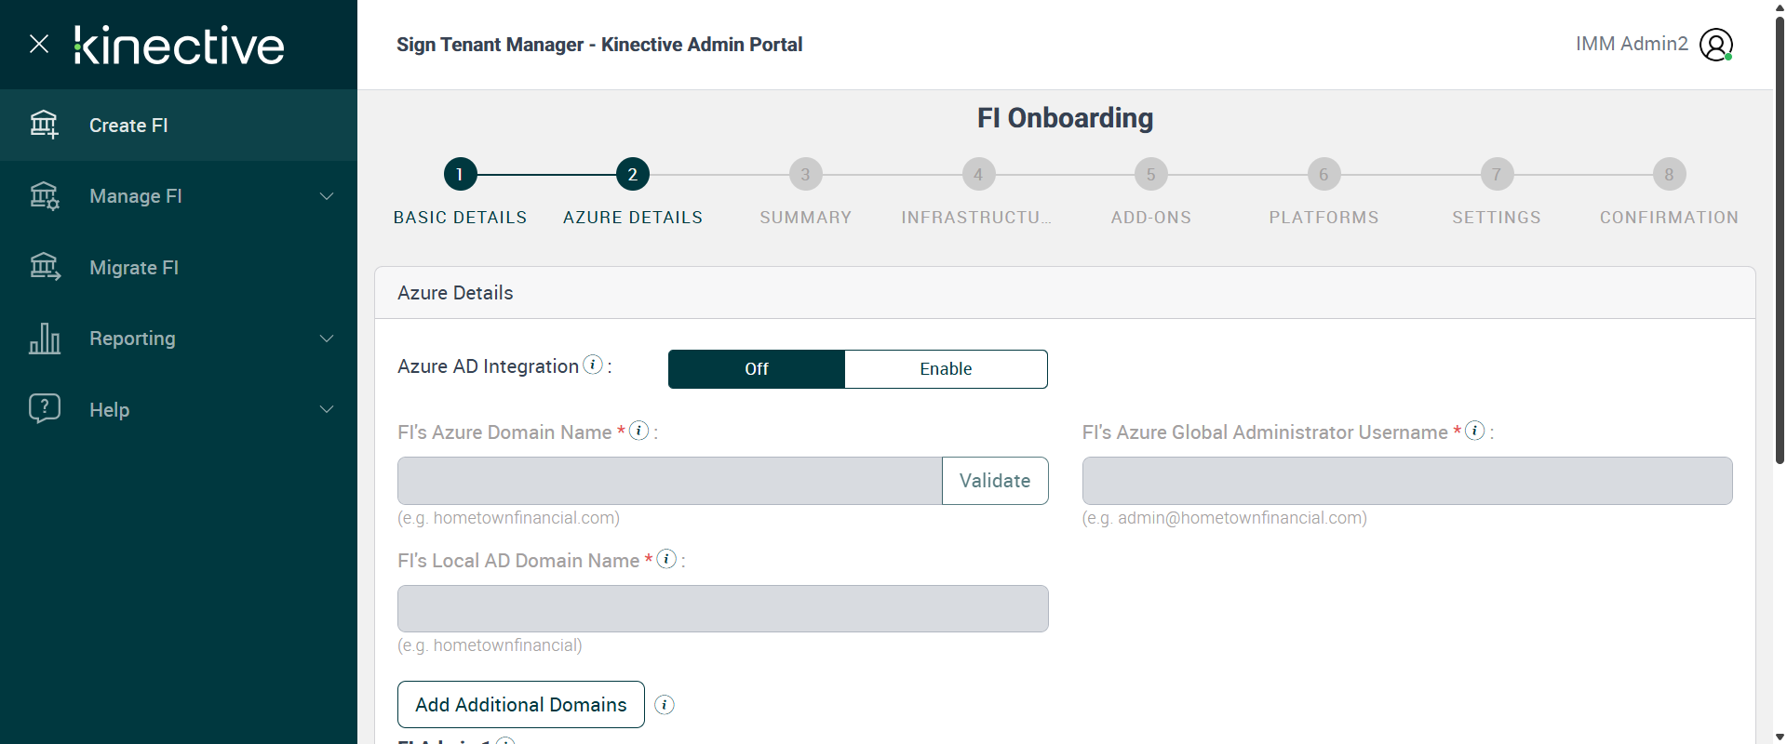Click info icon beside Add Additional Domains
The height and width of the screenshot is (744, 1787).
pyautogui.click(x=665, y=705)
